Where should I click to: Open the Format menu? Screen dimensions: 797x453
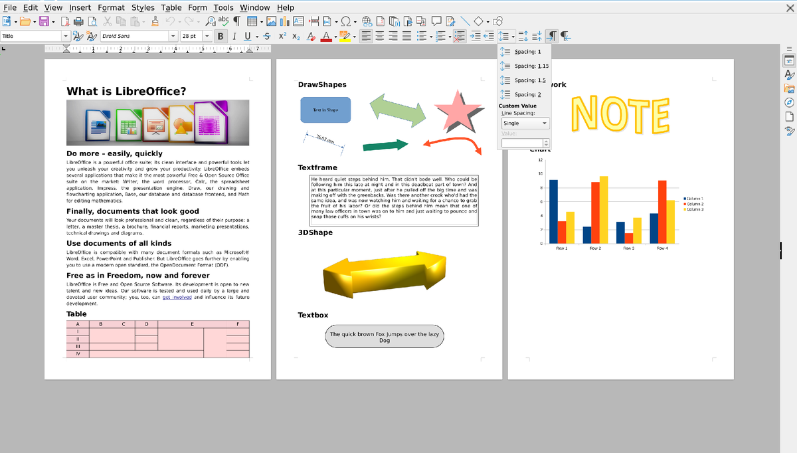point(111,7)
